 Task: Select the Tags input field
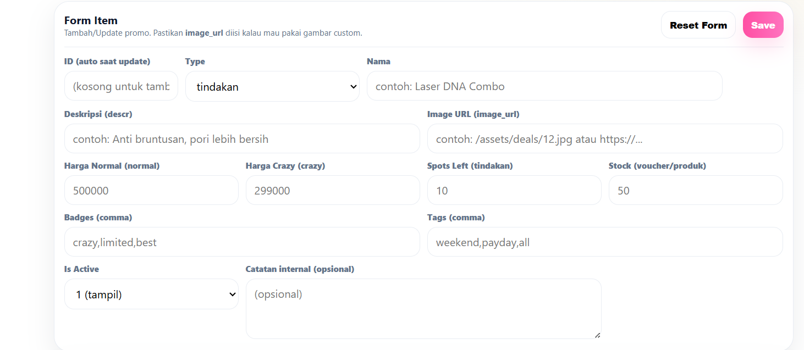coord(605,242)
